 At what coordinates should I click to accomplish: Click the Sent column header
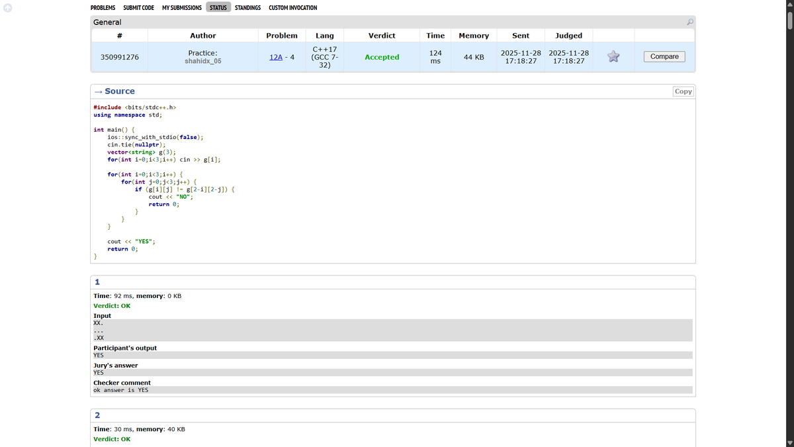coord(521,35)
